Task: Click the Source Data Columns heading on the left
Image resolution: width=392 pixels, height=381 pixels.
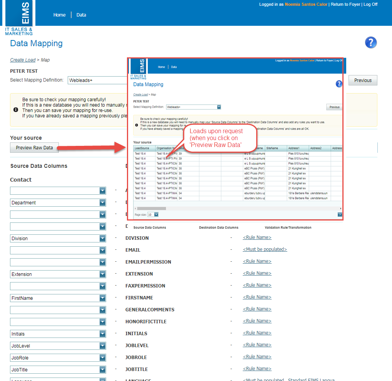Action: click(x=39, y=166)
